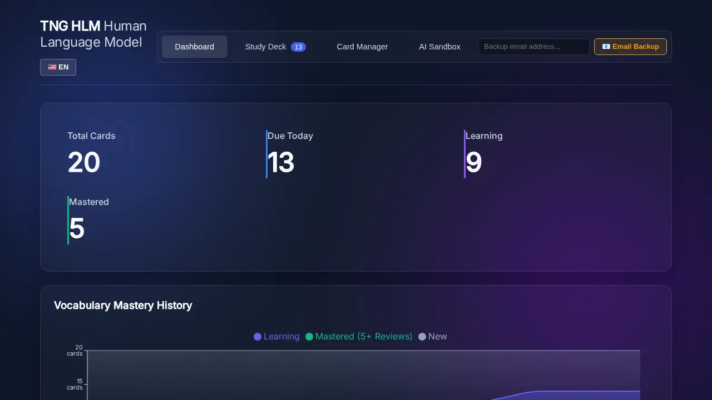
Task: Click the Total Cards label
Action: tap(91, 136)
